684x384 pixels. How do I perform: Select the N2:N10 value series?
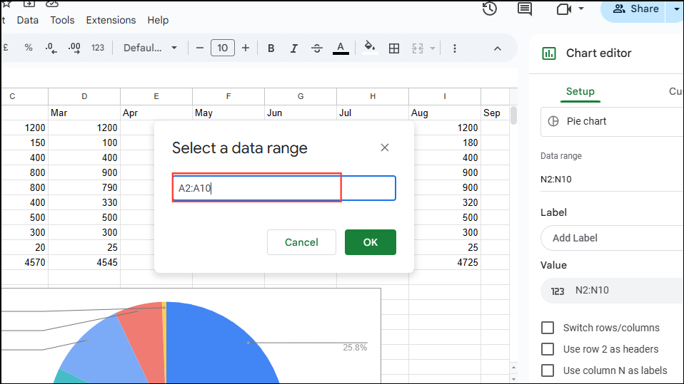(x=612, y=291)
